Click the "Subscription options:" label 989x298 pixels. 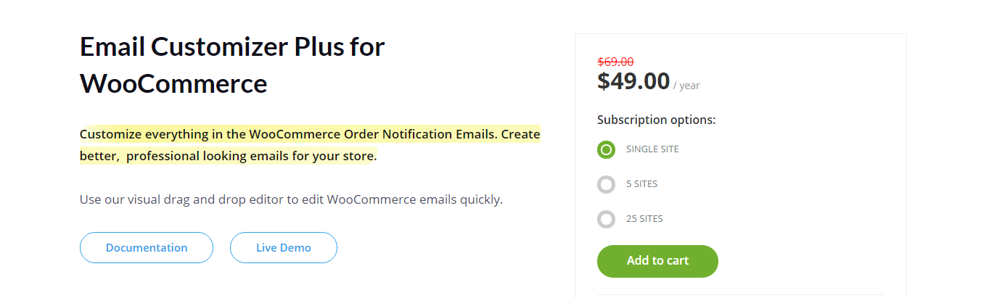pos(657,120)
